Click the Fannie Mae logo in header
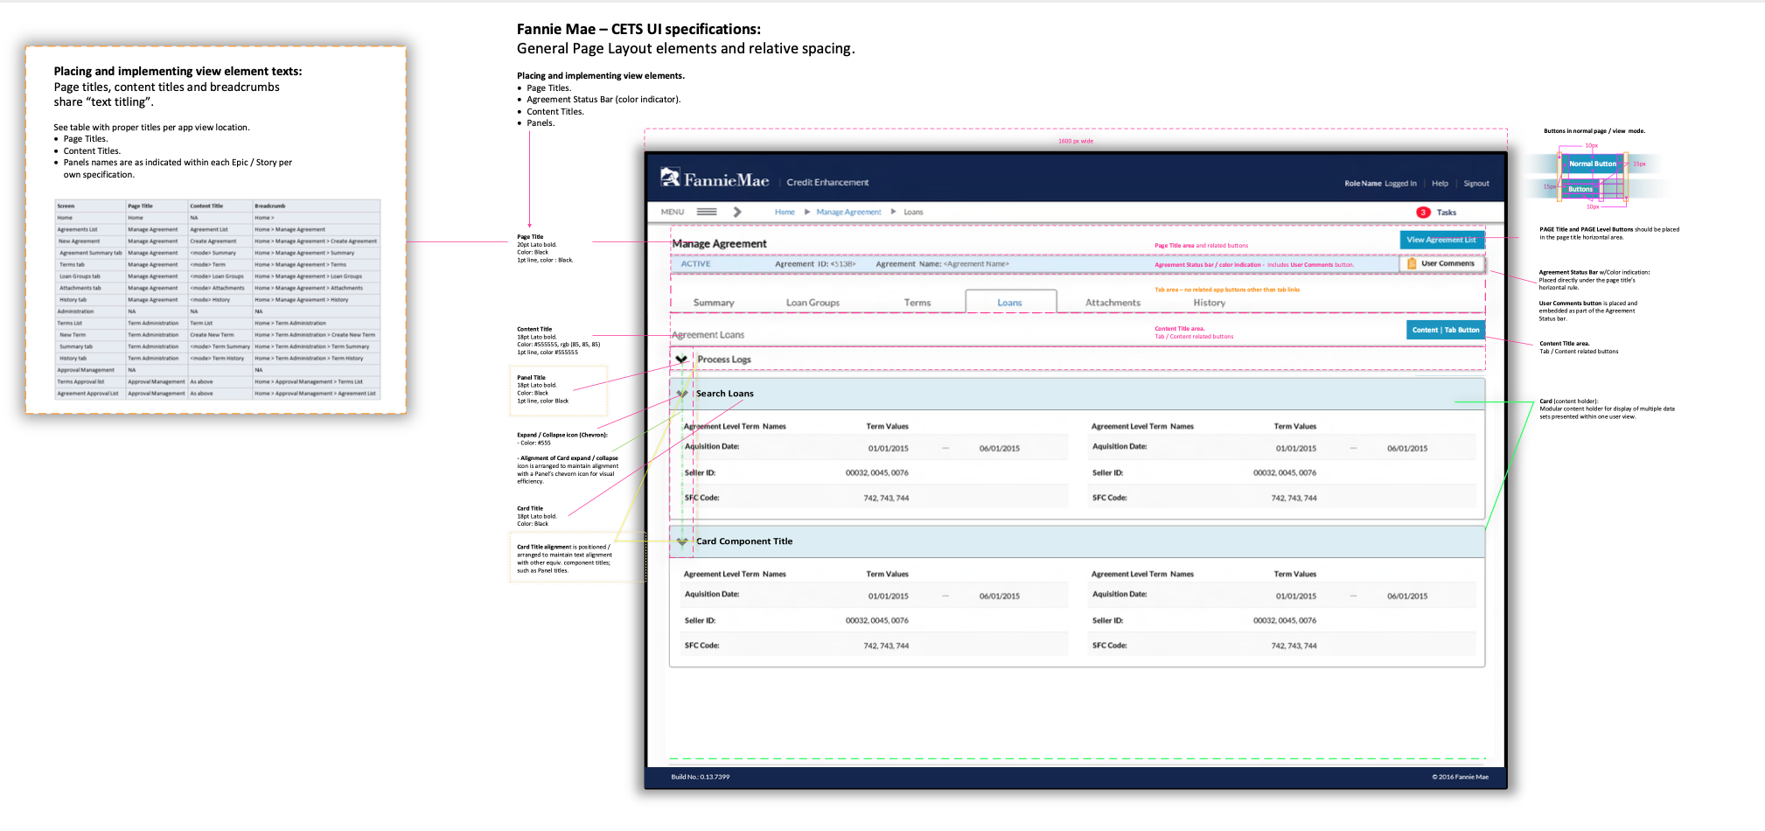 pyautogui.click(x=715, y=178)
